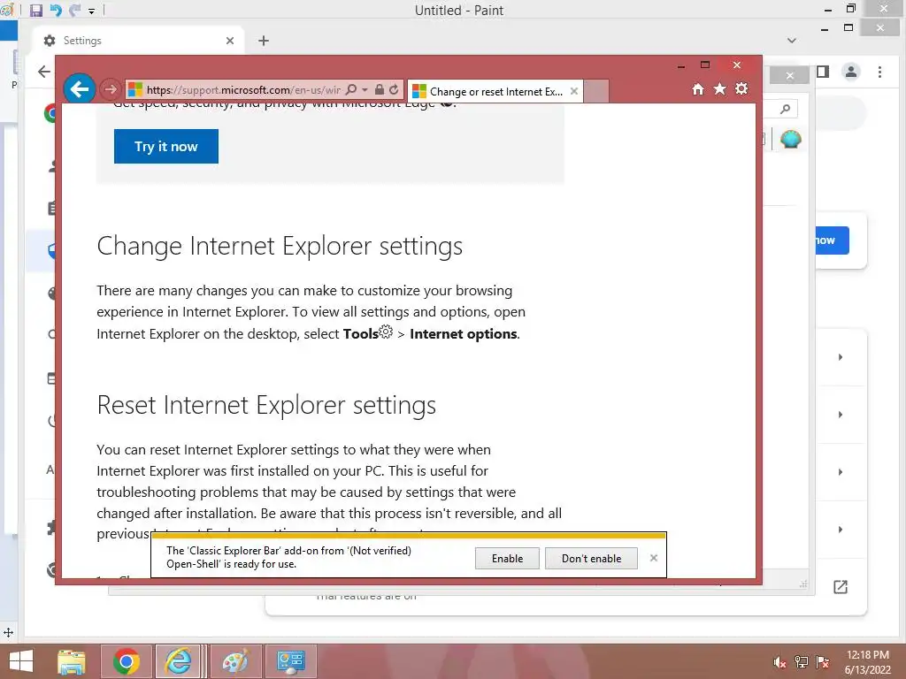Open a new tab in Internet Explorer
The width and height of the screenshot is (906, 679).
pyautogui.click(x=596, y=91)
